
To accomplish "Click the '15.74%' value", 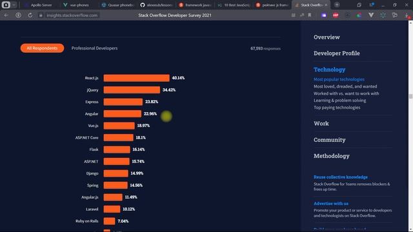I will point(138,162).
